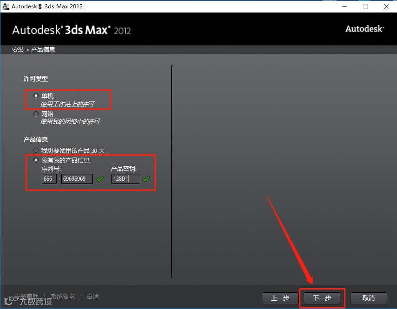Click the serial number field 69696969
The height and width of the screenshot is (309, 397).
pyautogui.click(x=77, y=179)
